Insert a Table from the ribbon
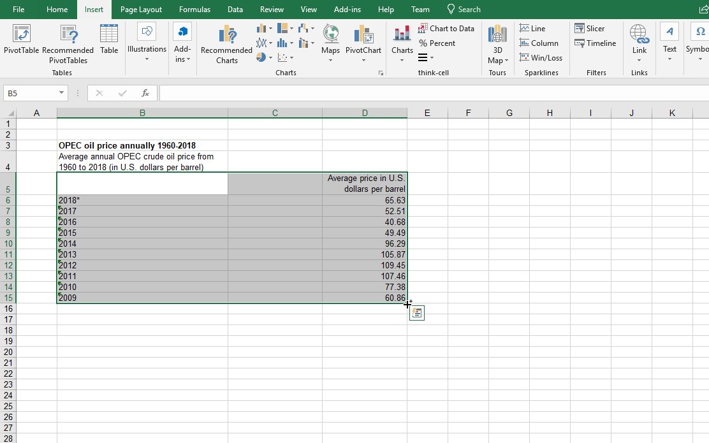Viewport: 709px width, 443px height. click(109, 40)
